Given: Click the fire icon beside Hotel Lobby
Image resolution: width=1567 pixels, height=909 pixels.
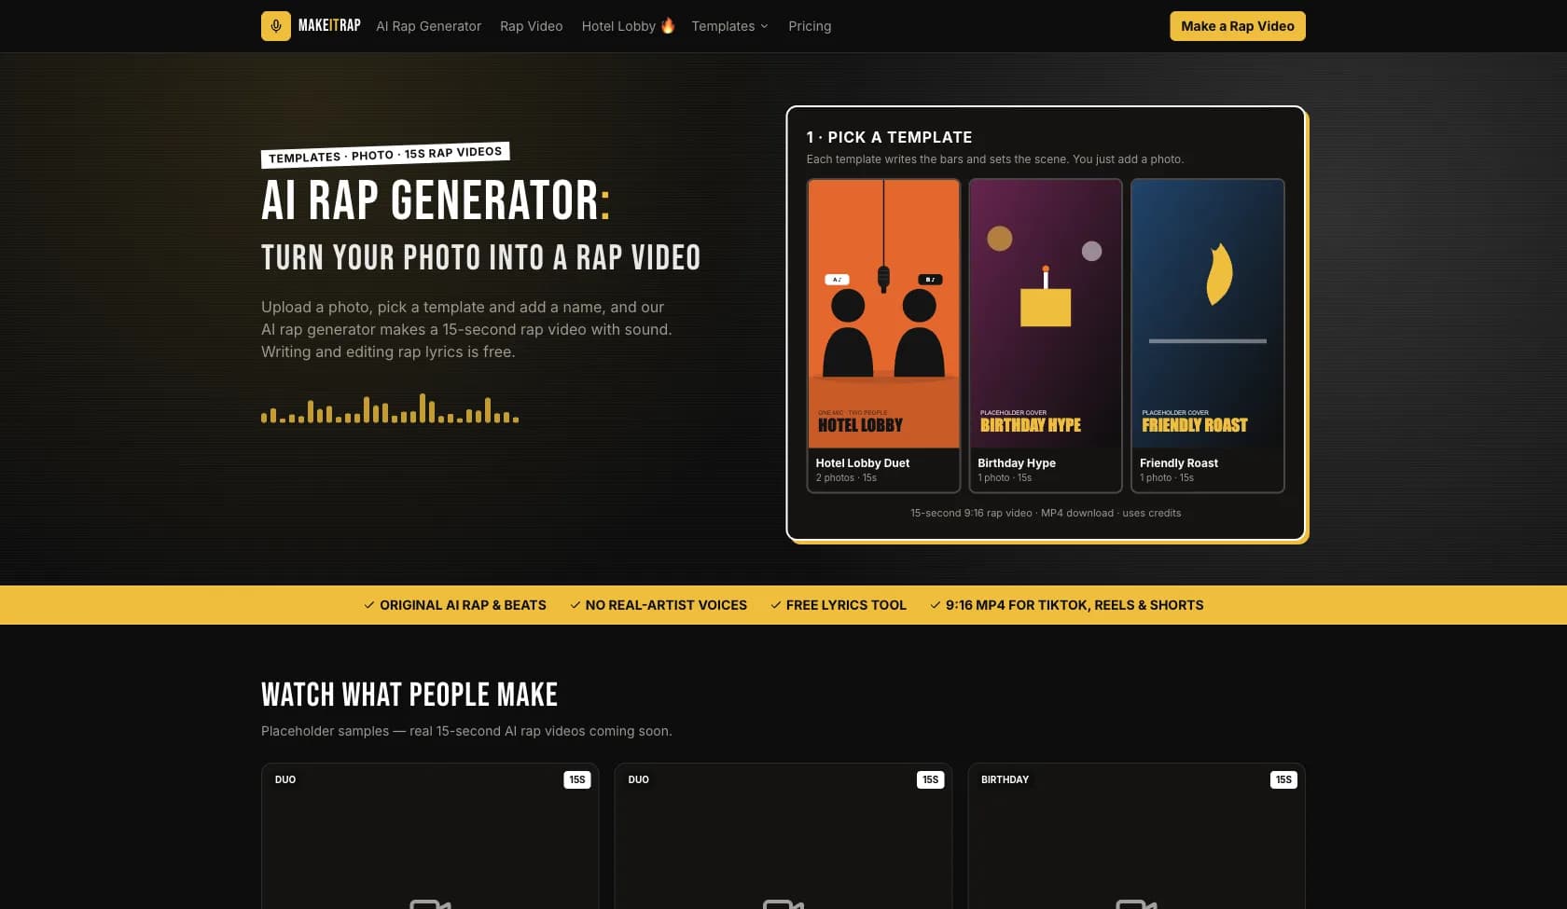Looking at the screenshot, I should [x=668, y=26].
